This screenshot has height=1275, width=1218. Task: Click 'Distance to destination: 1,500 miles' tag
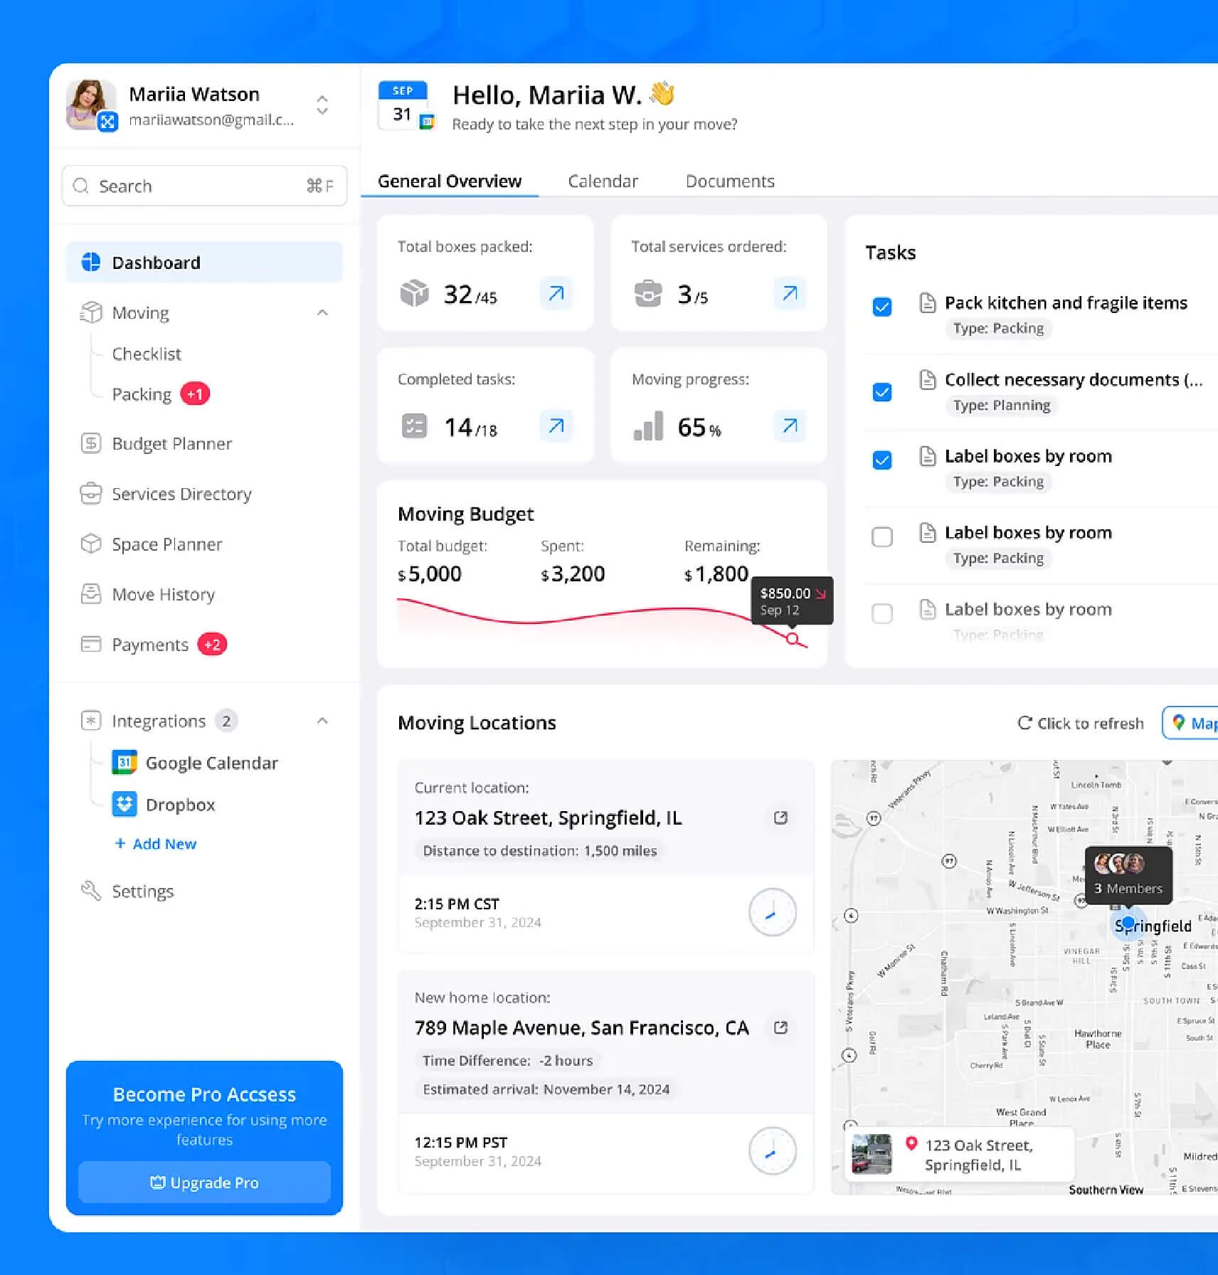pos(539,850)
